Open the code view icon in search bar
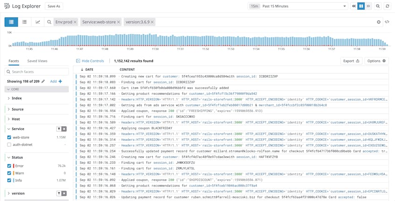Viewport: 395px width, 201px height. tap(387, 22)
